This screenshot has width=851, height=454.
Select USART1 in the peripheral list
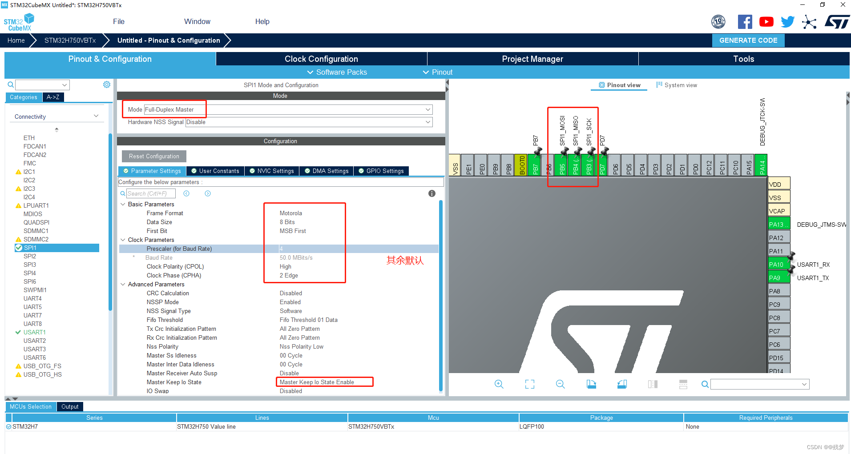click(x=34, y=332)
